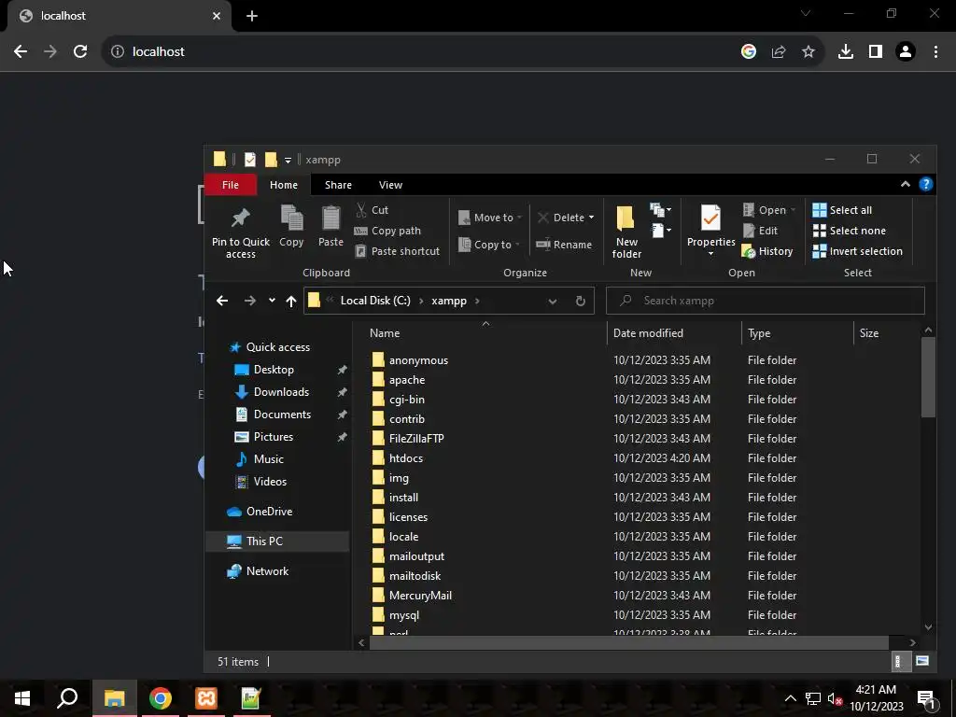Reload the localhost page in Chrome
This screenshot has width=956, height=717.
(x=80, y=51)
